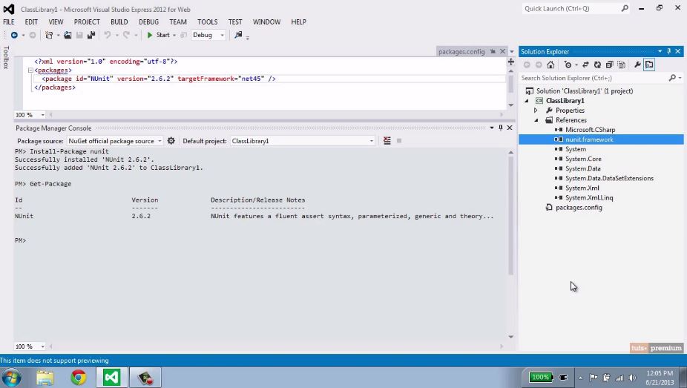The image size is (687, 388).
Task: Toggle Preview Selected Items in Solution Explorer
Action: (649, 65)
